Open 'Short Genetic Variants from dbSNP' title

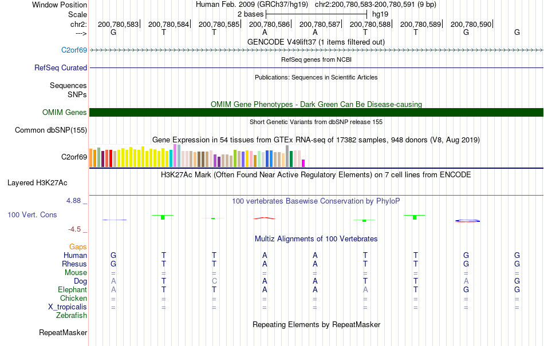(316, 122)
